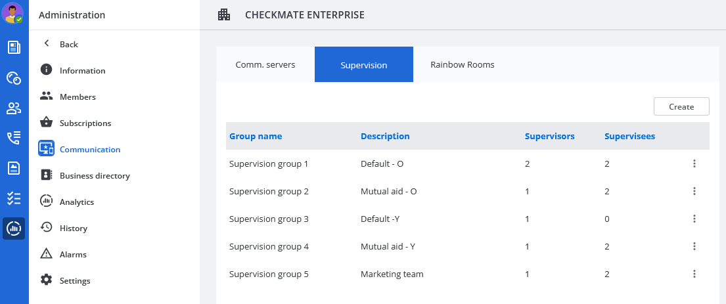726x304 pixels.
Task: Select the Supervision group 2 row
Action: [269, 191]
